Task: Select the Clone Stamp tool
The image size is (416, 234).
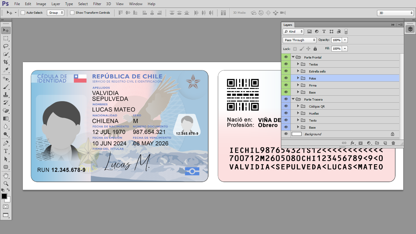Action: click(6, 95)
